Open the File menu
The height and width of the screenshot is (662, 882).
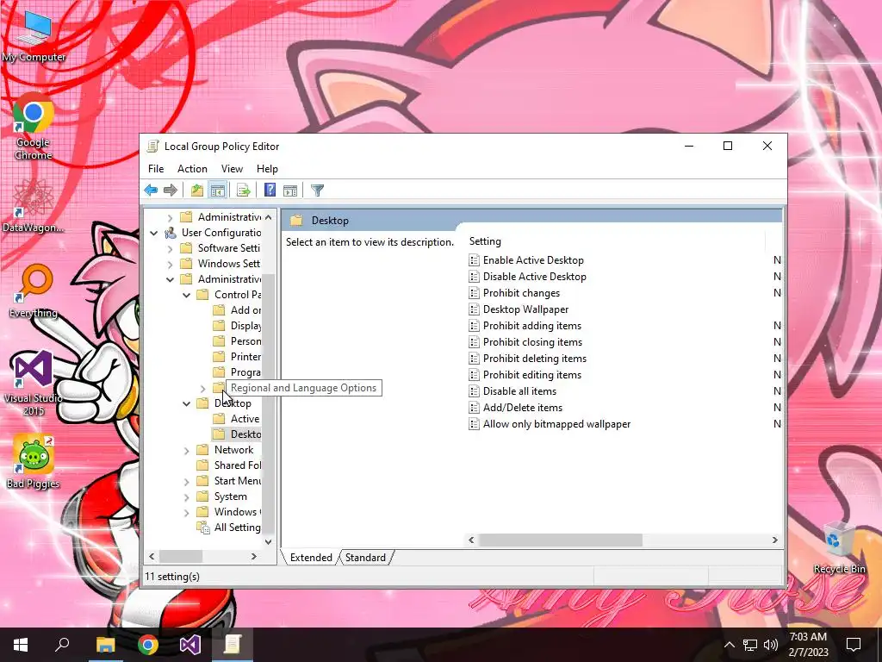point(156,169)
